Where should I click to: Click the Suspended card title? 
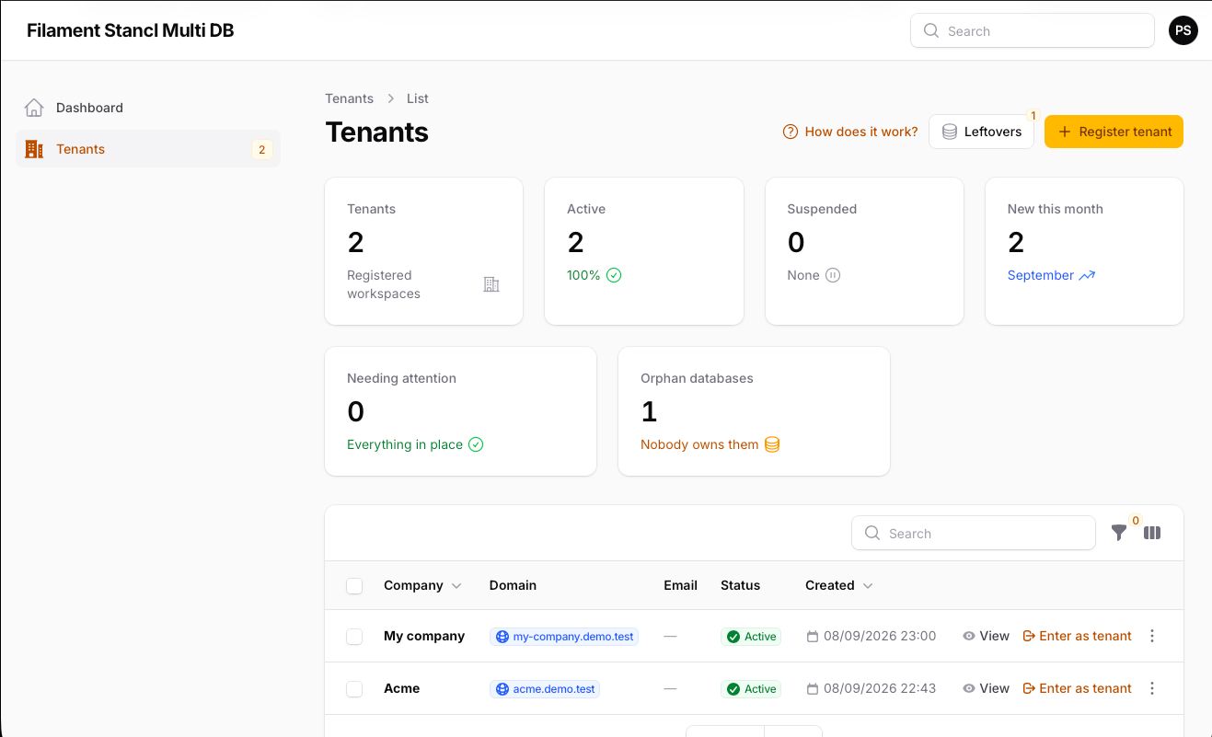[822, 209]
